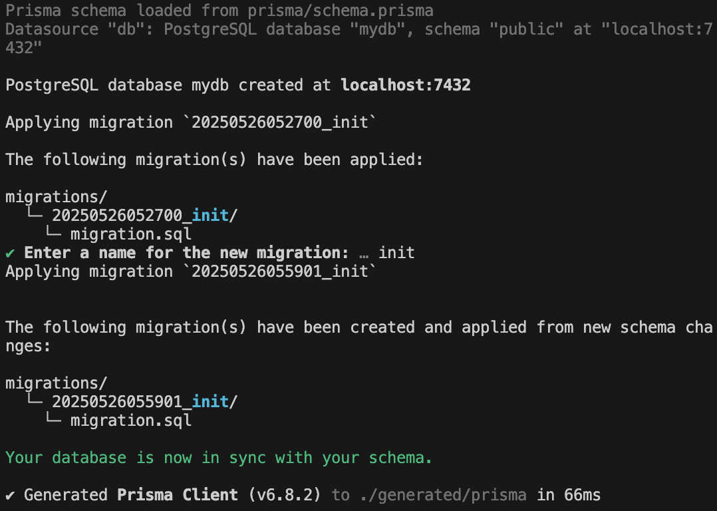
Task: Click the entered migration name "init" after the ellipsis
Action: pyautogui.click(x=396, y=253)
